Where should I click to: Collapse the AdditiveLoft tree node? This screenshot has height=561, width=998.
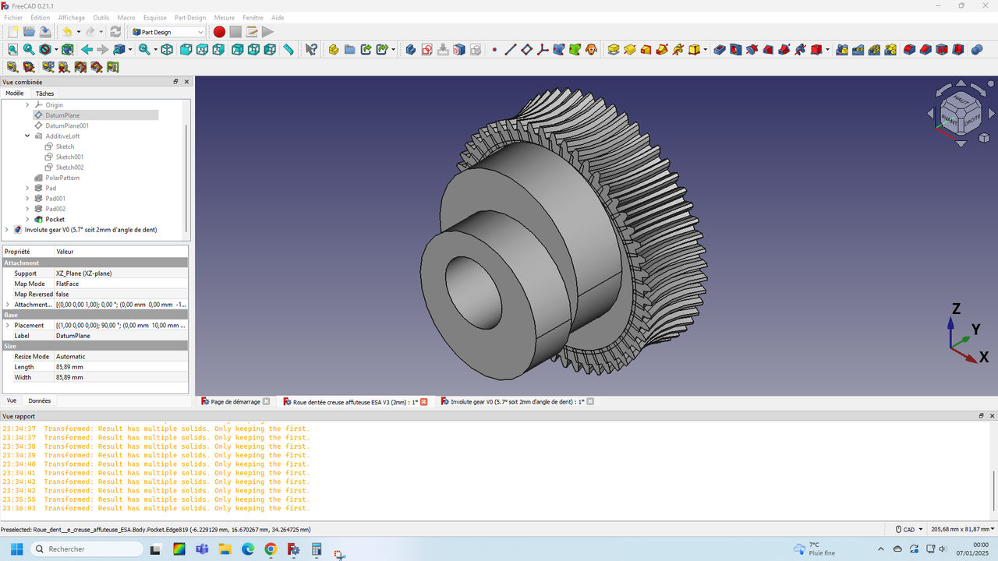[27, 136]
